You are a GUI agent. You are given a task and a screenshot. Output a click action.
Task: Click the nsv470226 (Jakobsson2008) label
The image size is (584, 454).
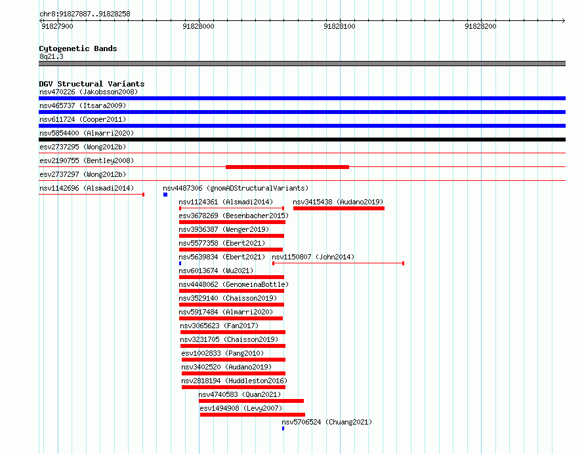coord(89,92)
